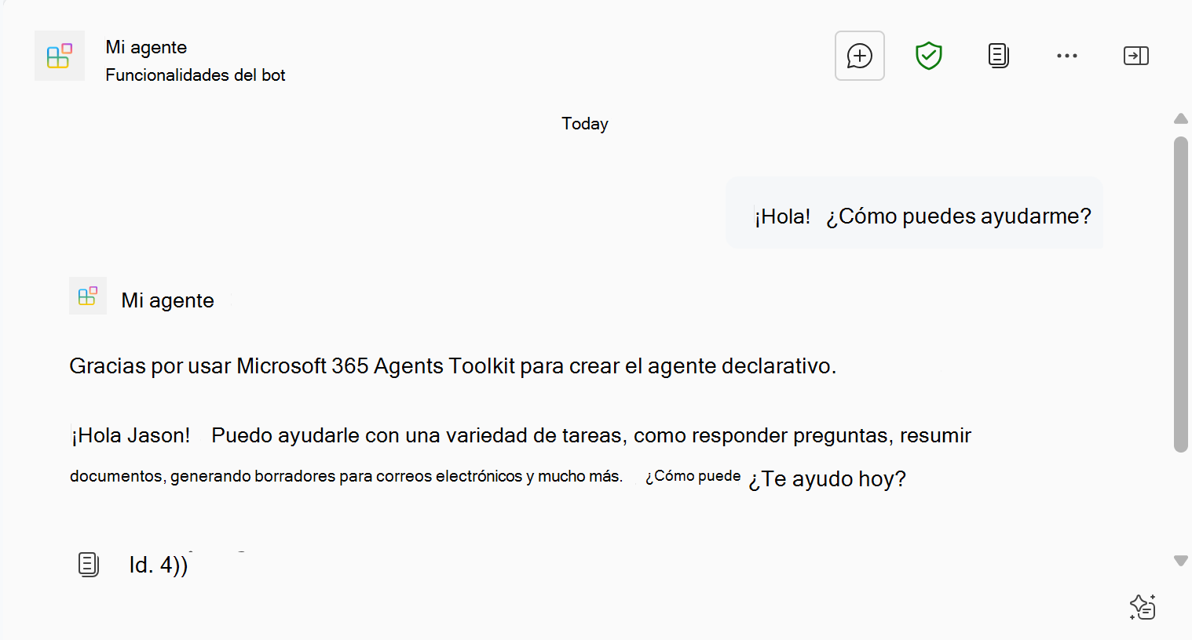Click the Mi agente logo in header
The height and width of the screenshot is (640, 1192).
[60, 56]
